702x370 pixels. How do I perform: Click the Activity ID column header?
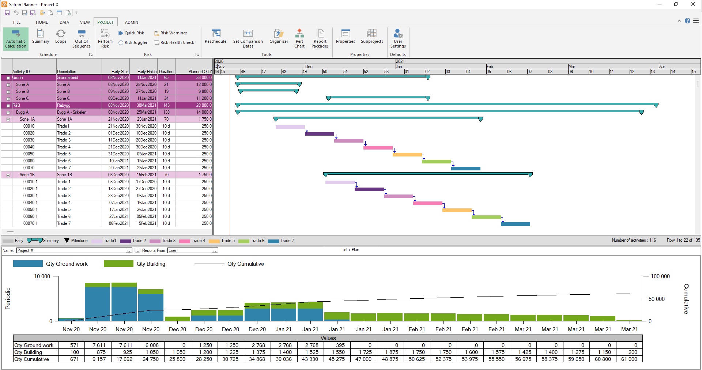pyautogui.click(x=34, y=66)
